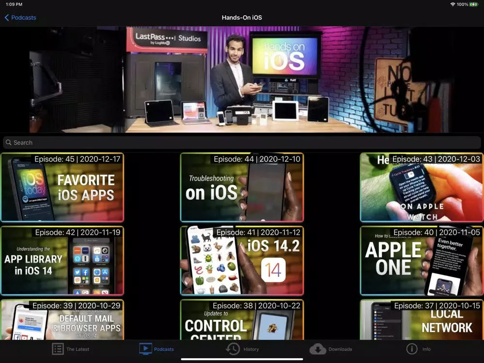Image resolution: width=484 pixels, height=363 pixels.
Task: Open Episode 40 Apple One episode
Action: pos(422,261)
